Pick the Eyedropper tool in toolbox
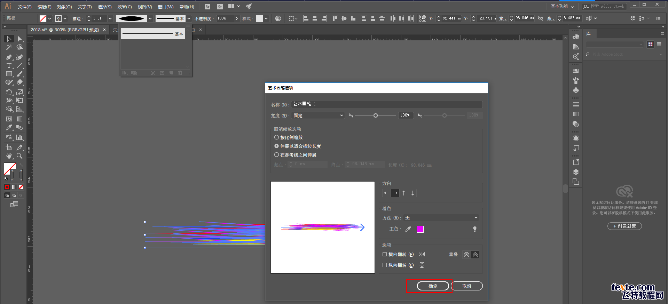Image resolution: width=668 pixels, height=304 pixels. click(9, 128)
